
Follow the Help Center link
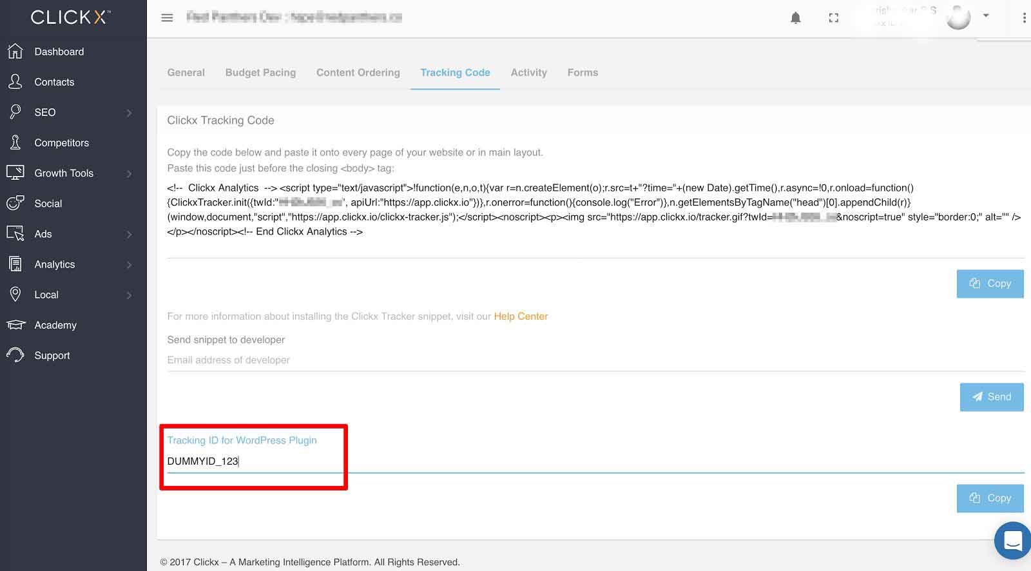click(521, 316)
